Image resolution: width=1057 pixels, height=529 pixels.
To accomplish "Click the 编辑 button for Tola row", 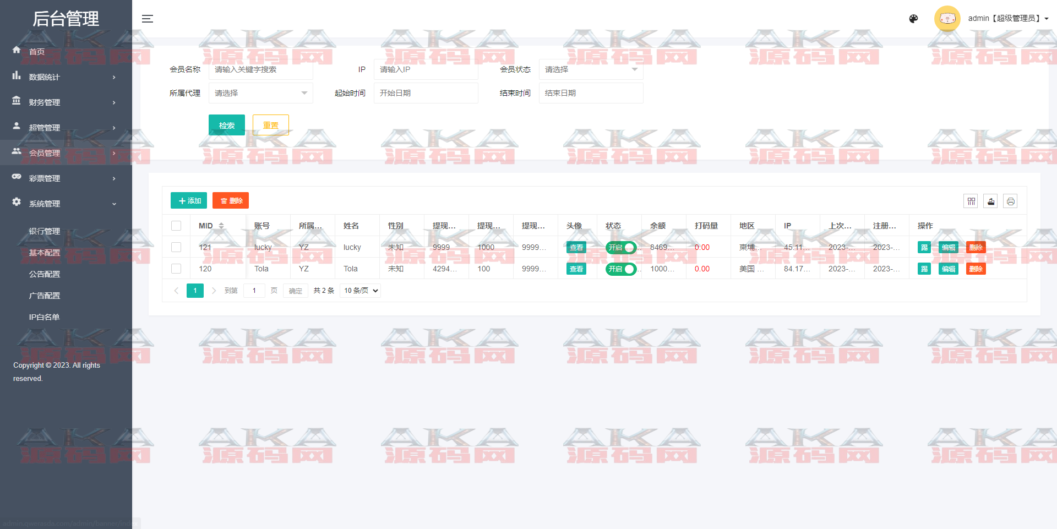I will pyautogui.click(x=948, y=269).
